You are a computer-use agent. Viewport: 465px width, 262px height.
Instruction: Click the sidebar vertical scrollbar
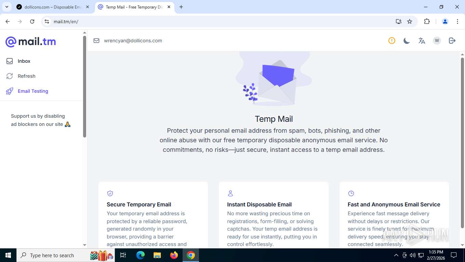pos(84,87)
